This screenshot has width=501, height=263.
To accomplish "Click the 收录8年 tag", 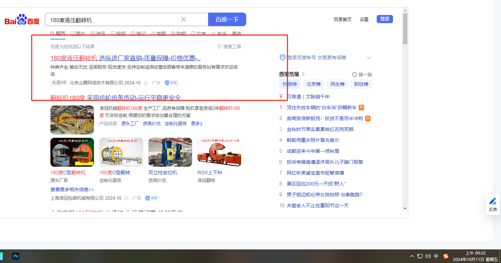I will (59, 83).
